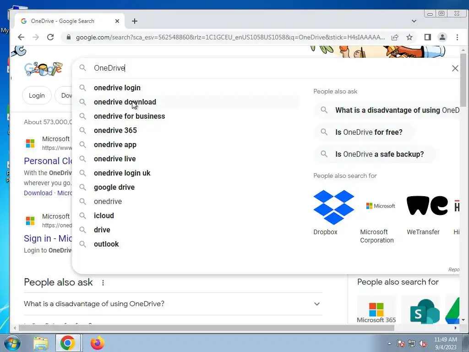Open the Chrome profile avatar icon
Screen dimensions: 469x352
click(x=442, y=37)
